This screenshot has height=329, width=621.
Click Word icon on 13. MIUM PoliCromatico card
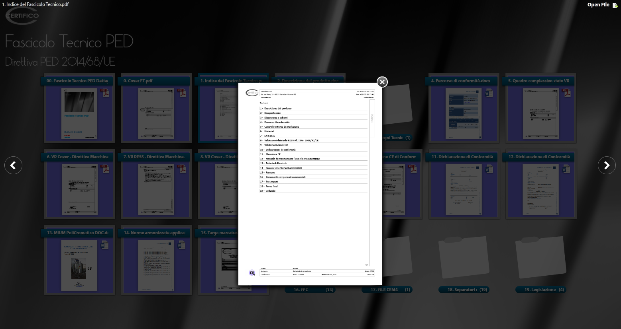click(105, 245)
